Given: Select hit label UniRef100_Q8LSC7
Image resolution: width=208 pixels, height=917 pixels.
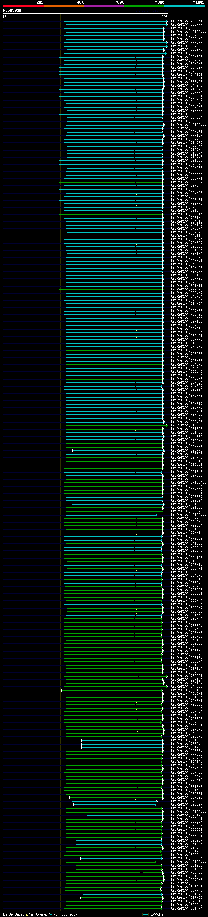Looking at the screenshot, I should [187, 833].
